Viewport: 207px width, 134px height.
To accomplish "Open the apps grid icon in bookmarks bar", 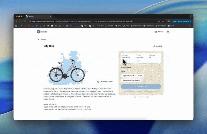I will click(x=16, y=26).
